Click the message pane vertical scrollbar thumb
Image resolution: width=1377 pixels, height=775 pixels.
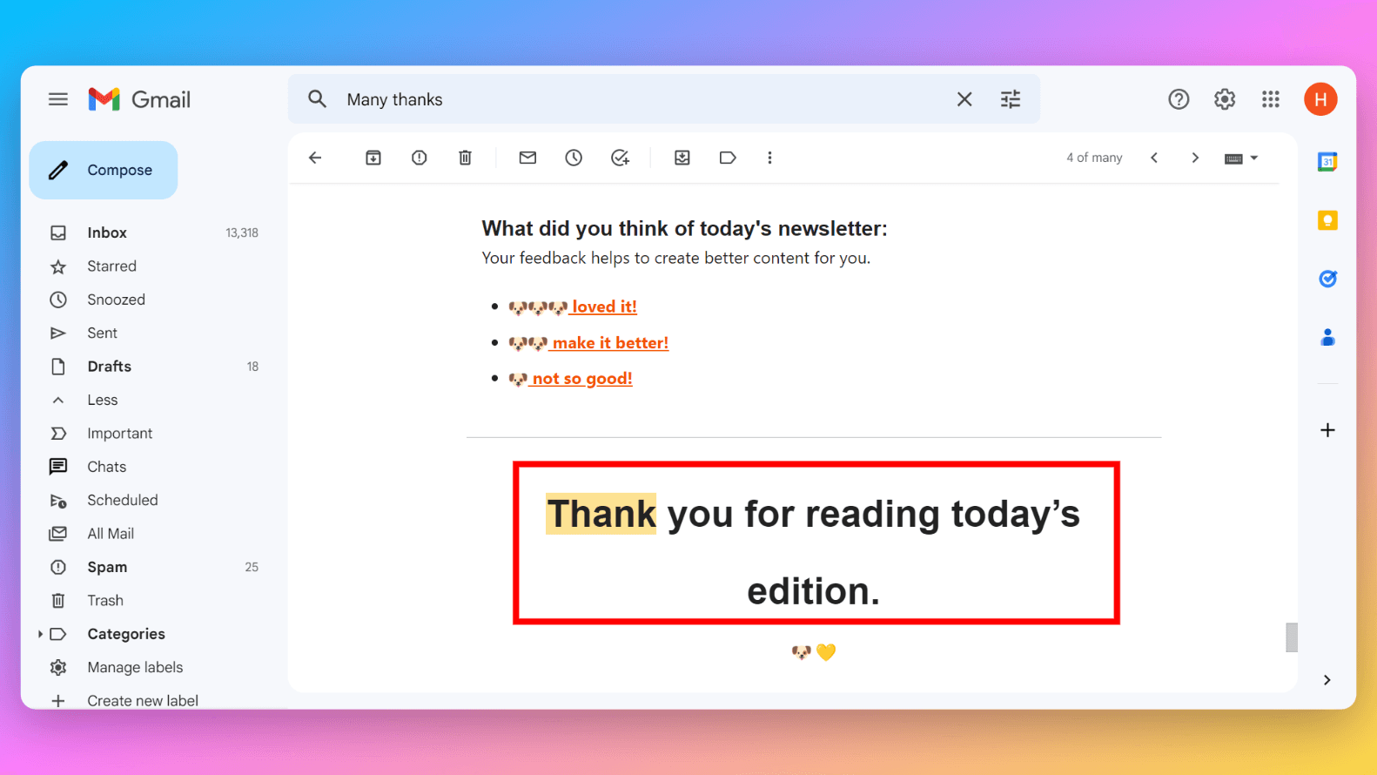[1292, 637]
